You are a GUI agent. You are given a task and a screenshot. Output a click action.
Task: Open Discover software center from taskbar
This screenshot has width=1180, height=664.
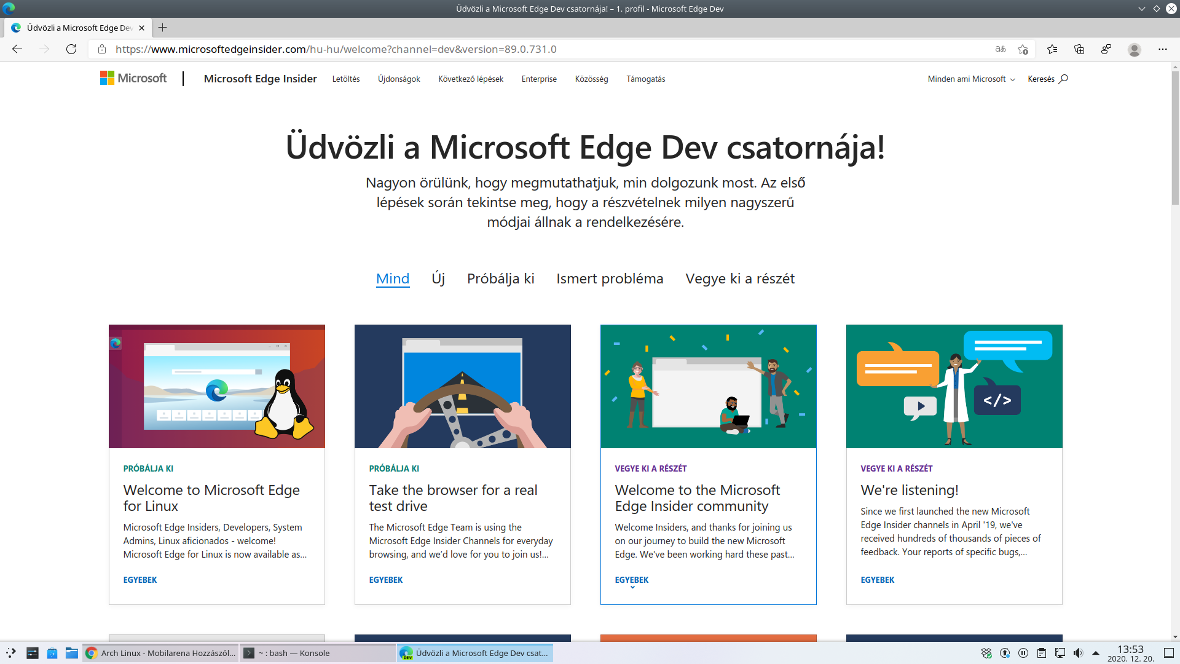(52, 653)
